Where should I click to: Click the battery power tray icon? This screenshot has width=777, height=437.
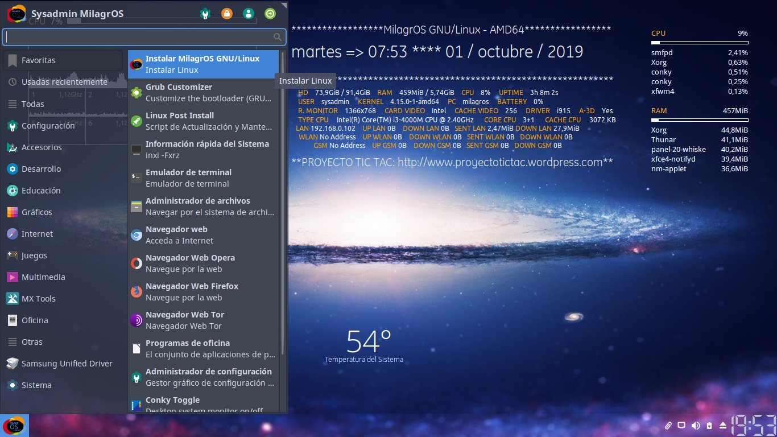[x=709, y=426]
